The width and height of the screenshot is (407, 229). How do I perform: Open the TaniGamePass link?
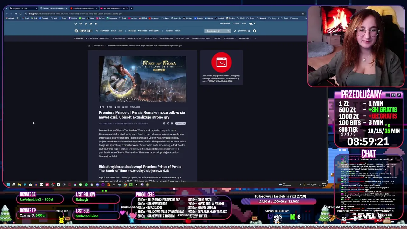[224, 24]
